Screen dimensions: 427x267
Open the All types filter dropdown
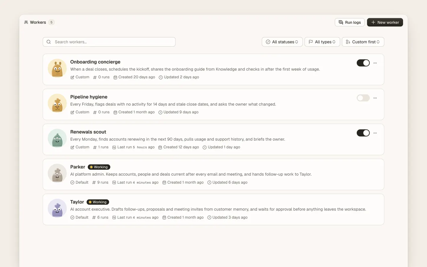[x=322, y=42]
